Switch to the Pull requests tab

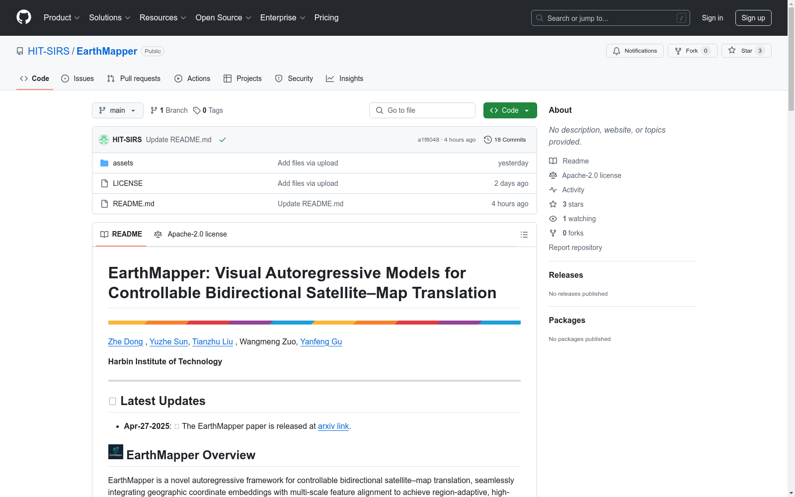click(x=134, y=79)
